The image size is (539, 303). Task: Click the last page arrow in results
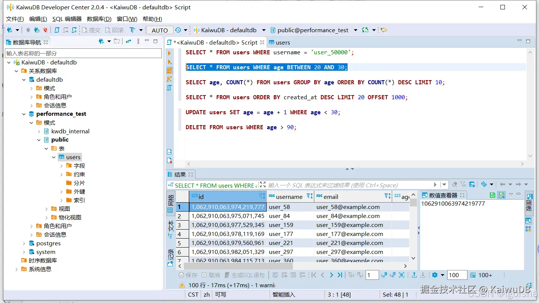pos(340,275)
